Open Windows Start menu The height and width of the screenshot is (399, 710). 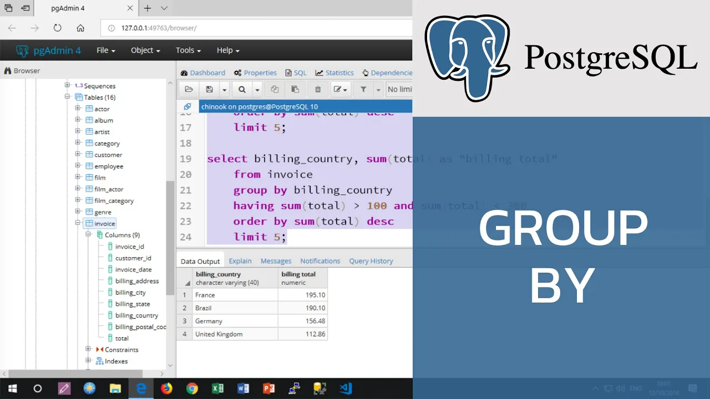tap(12, 388)
